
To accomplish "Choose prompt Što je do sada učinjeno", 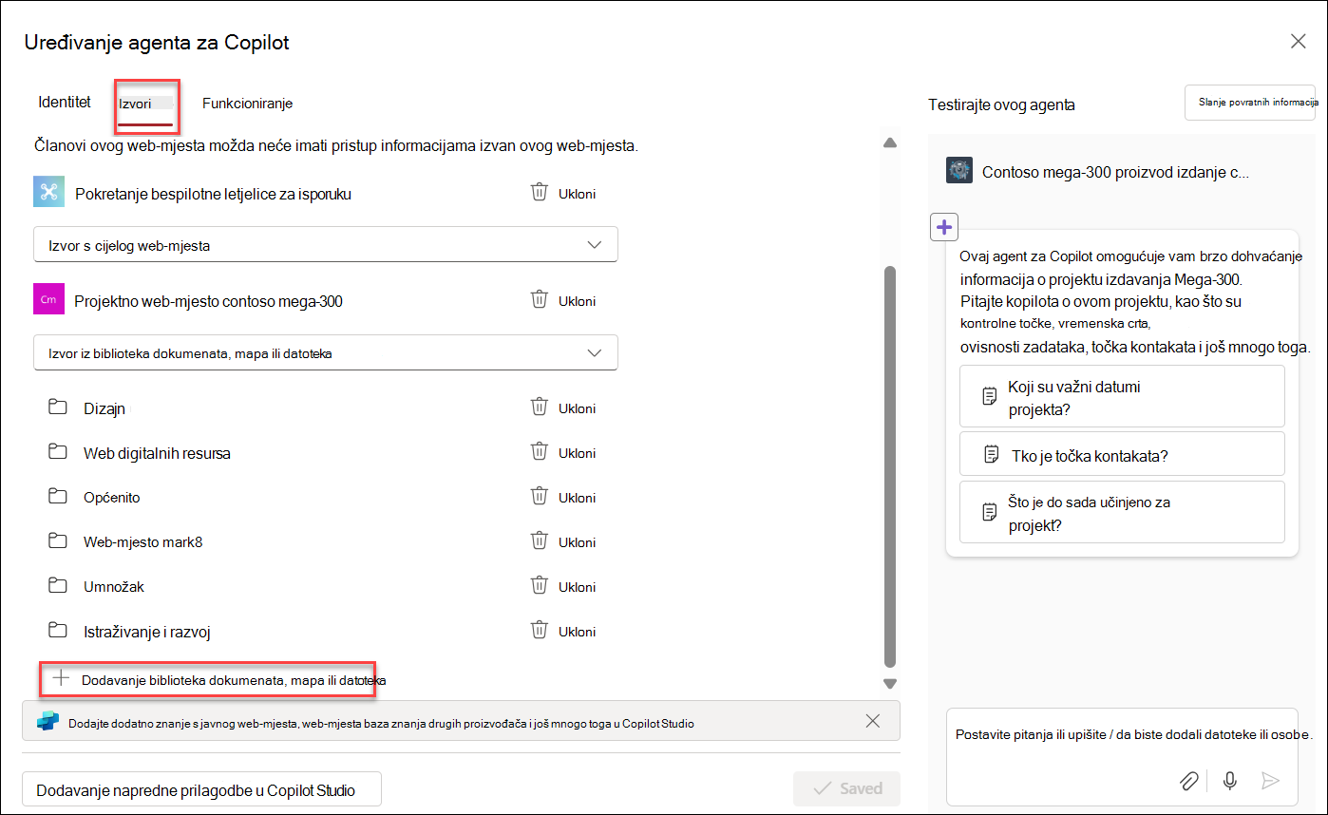I will tap(1122, 512).
